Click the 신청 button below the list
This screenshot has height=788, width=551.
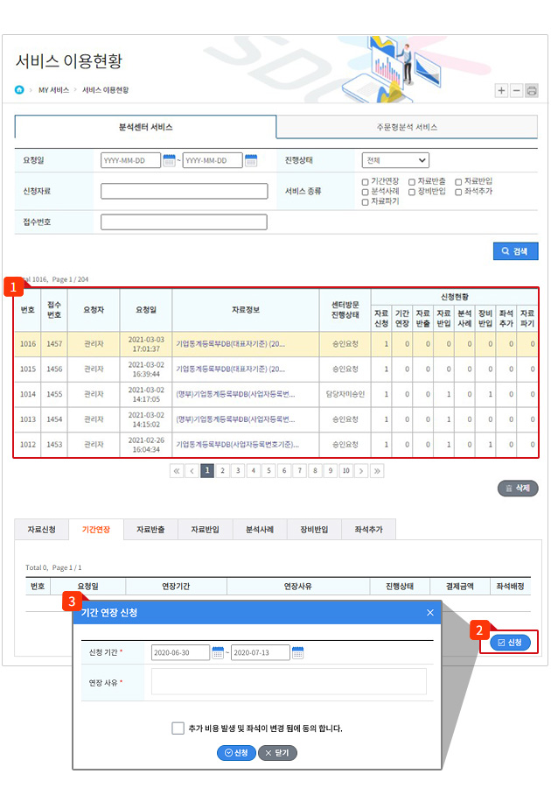510,643
